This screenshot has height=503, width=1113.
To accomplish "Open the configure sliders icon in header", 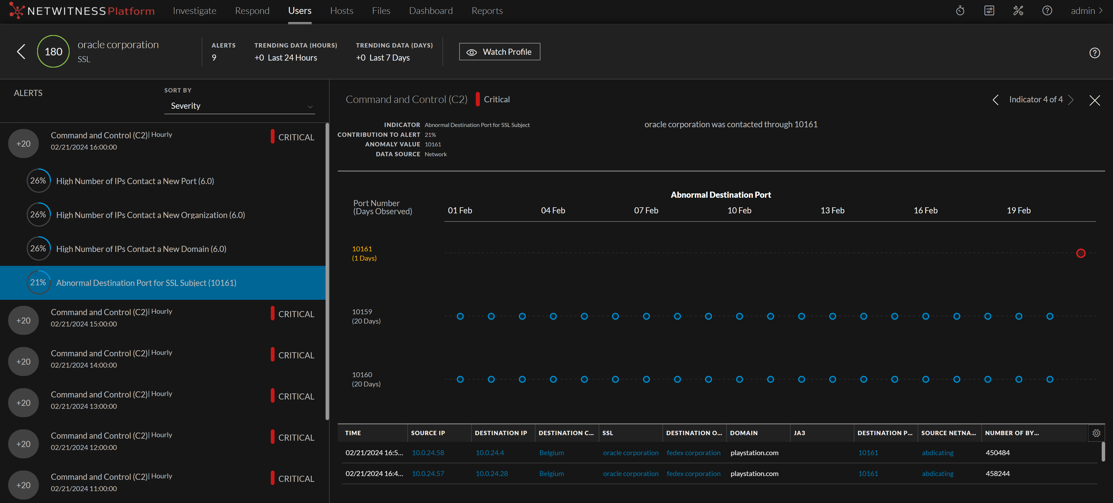I will [989, 11].
